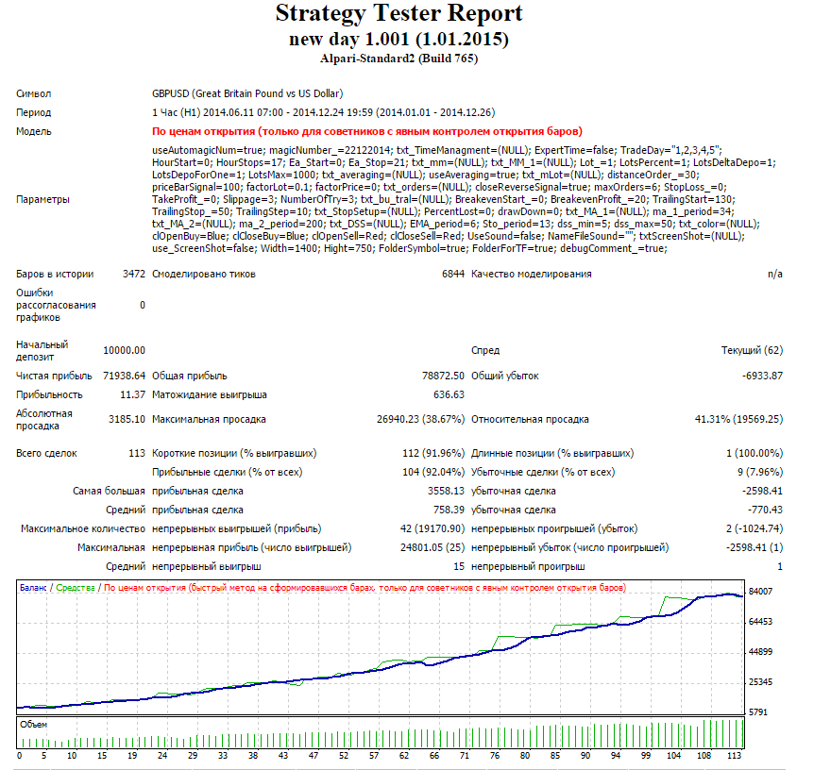Click 'Общая прибыль' value 78872.50
Viewport: 814px width, 770px height.
443,376
